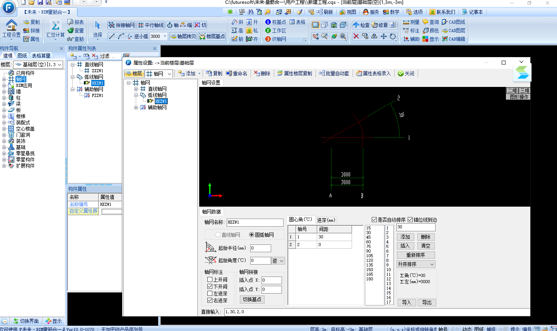The height and width of the screenshot is (331, 557).
Task: Click the 平行轴线 tool
Action: click(x=150, y=25)
